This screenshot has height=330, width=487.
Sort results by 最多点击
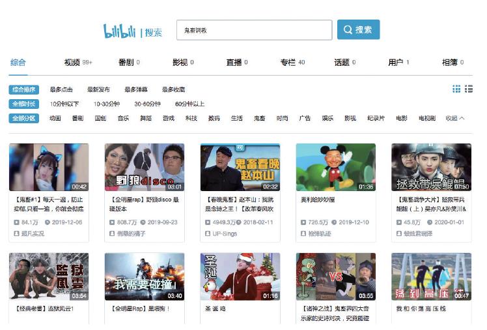pyautogui.click(x=61, y=89)
